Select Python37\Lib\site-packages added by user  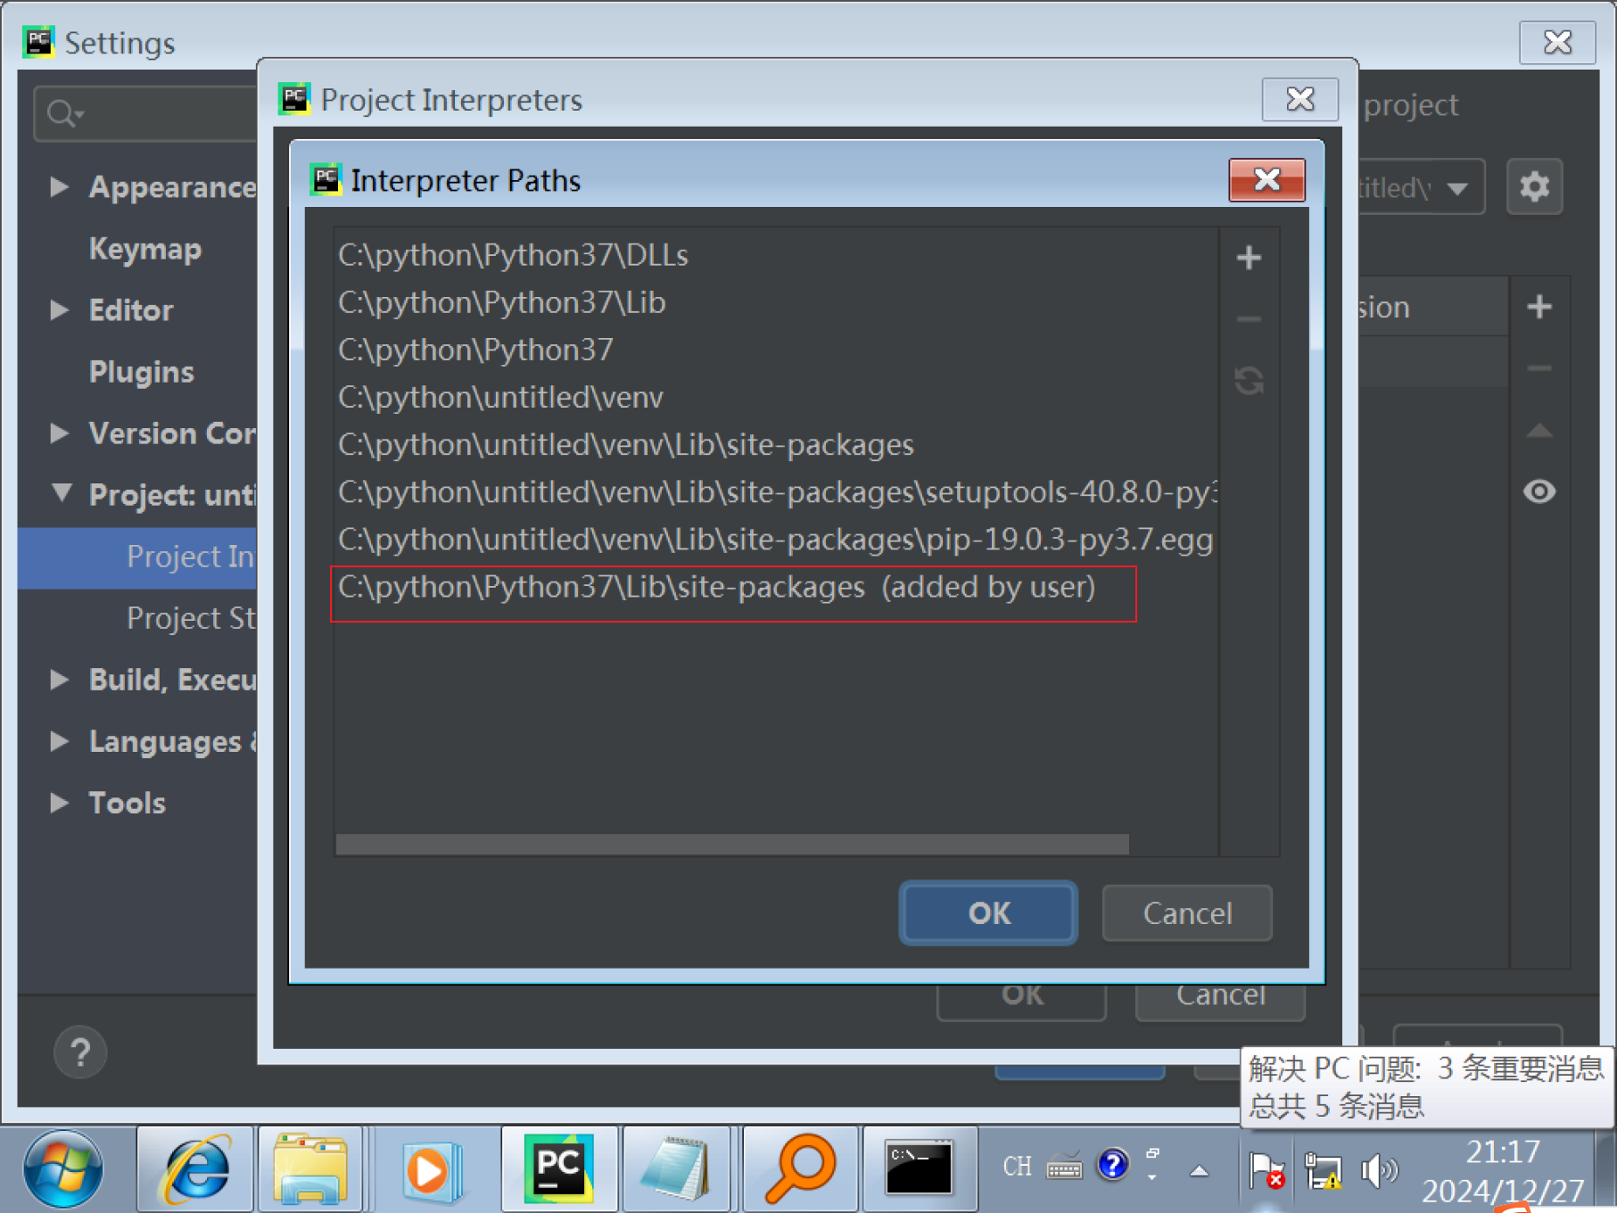click(776, 587)
